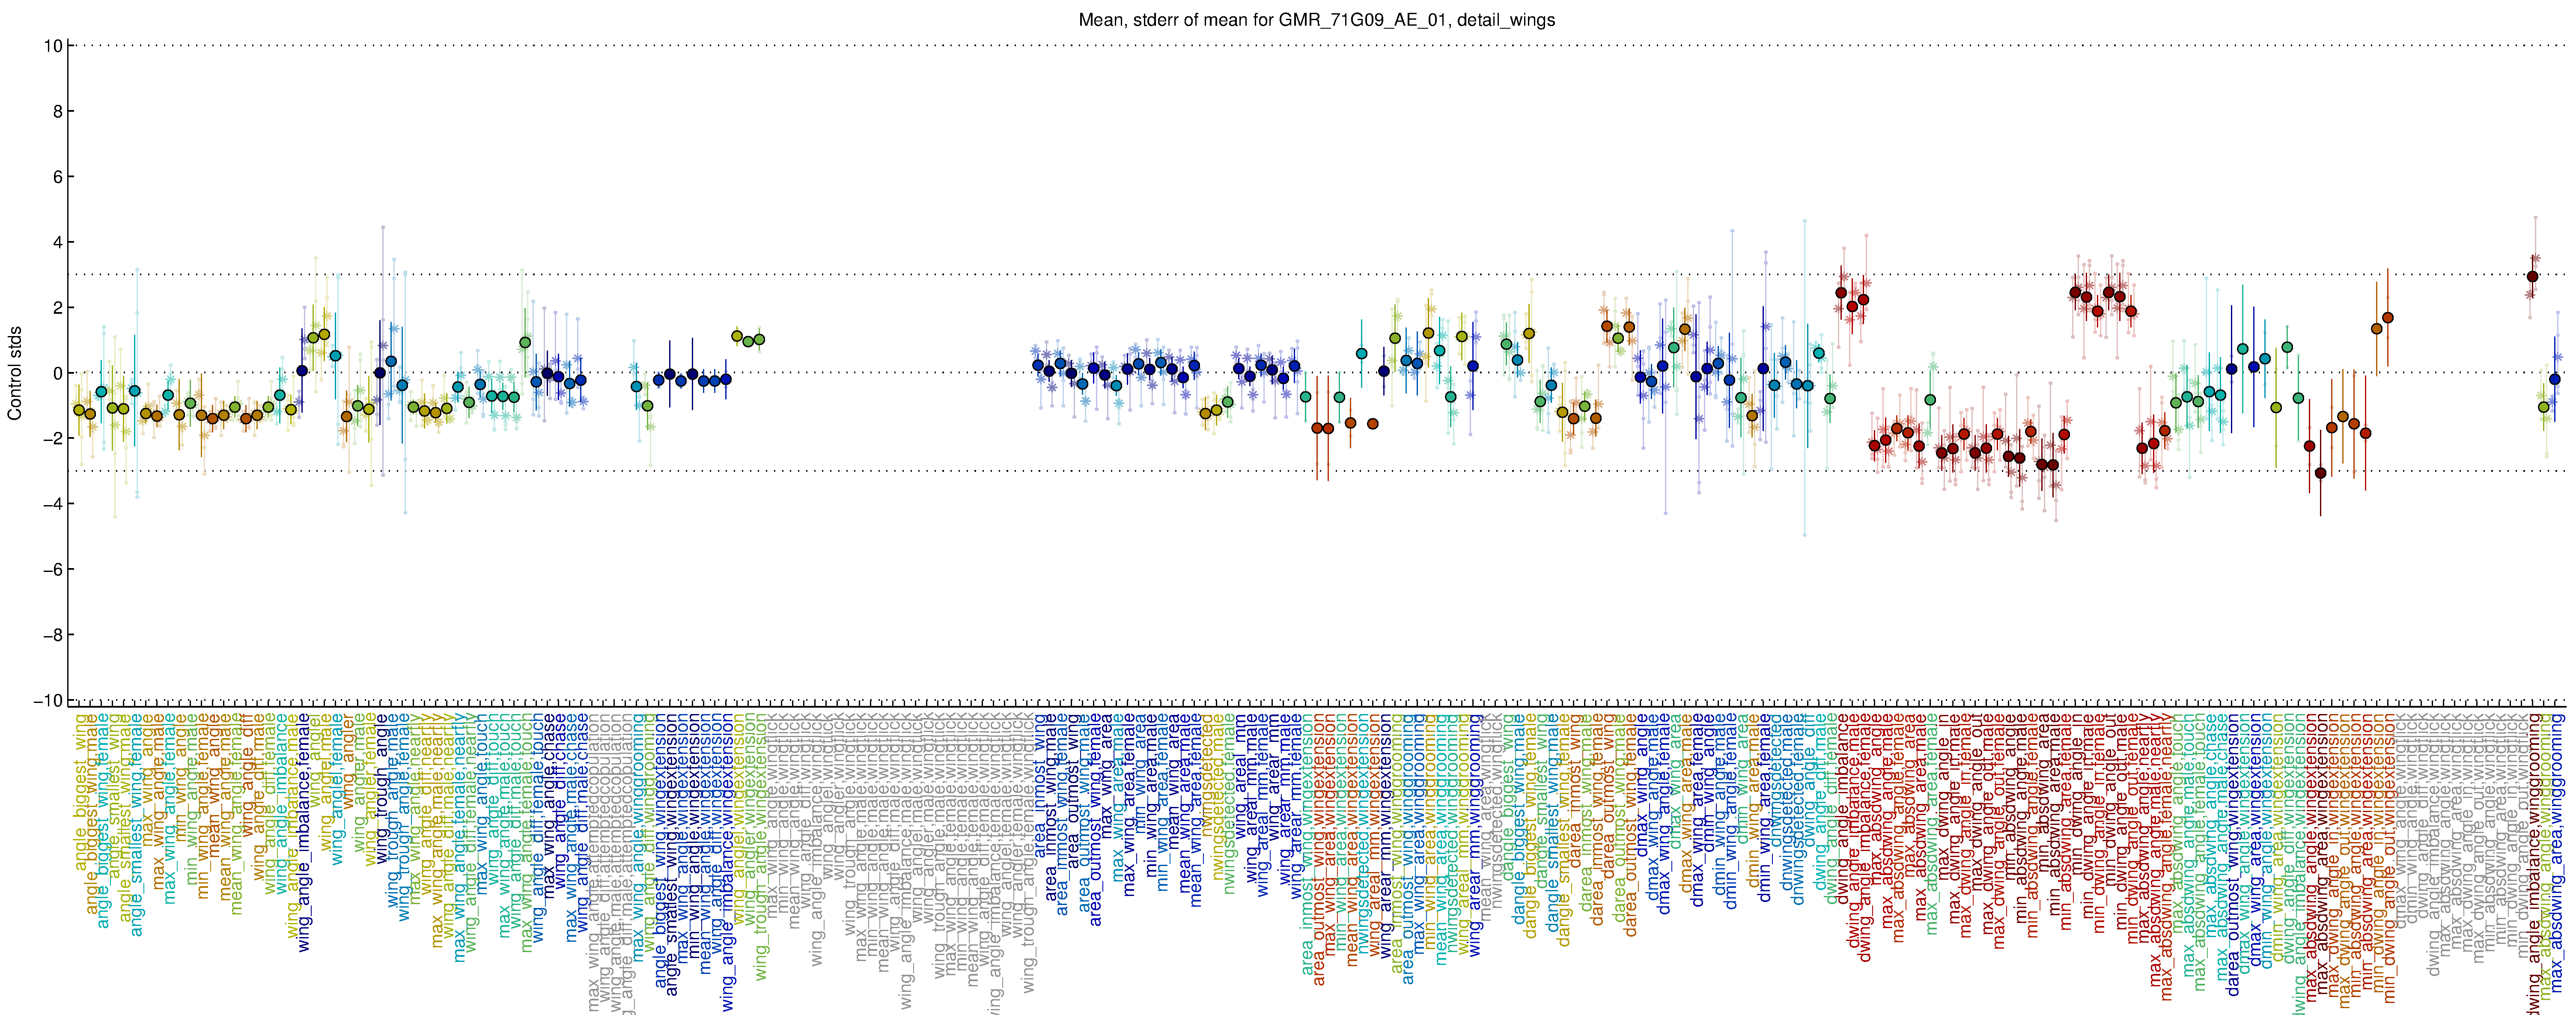Click the y-axis tick label 8
This screenshot has width=2576, height=1015.
[x=58, y=111]
